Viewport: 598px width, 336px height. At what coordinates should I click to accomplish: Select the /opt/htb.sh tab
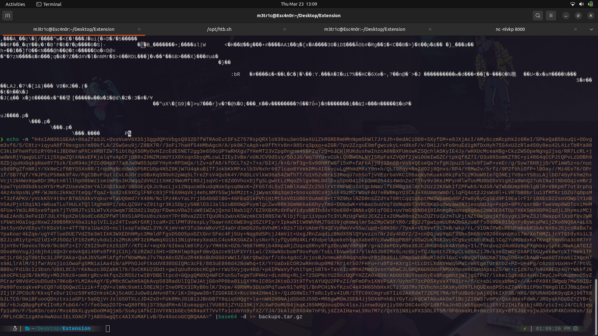(219, 29)
